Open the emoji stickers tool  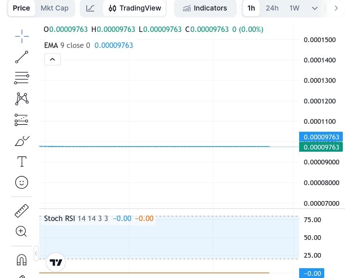tap(21, 183)
